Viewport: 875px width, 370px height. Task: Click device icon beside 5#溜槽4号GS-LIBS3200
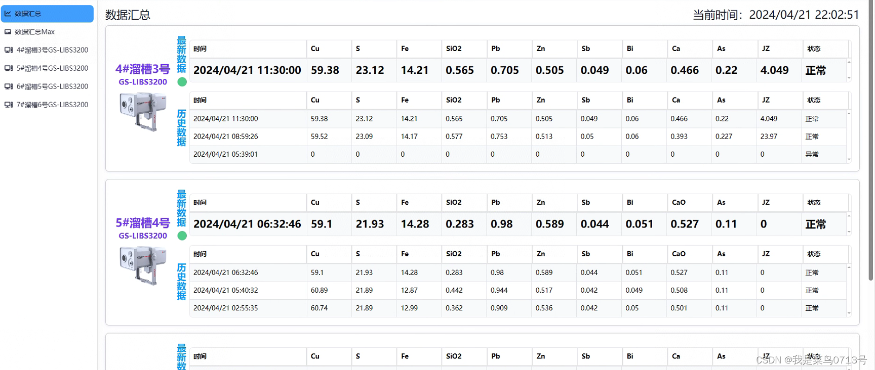tap(9, 68)
